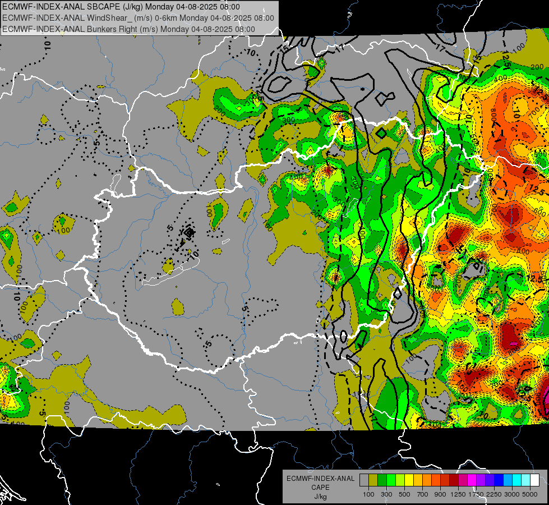This screenshot has height=505, width=549.
Task: Click the orange swatch above 700
Action: 427,480
